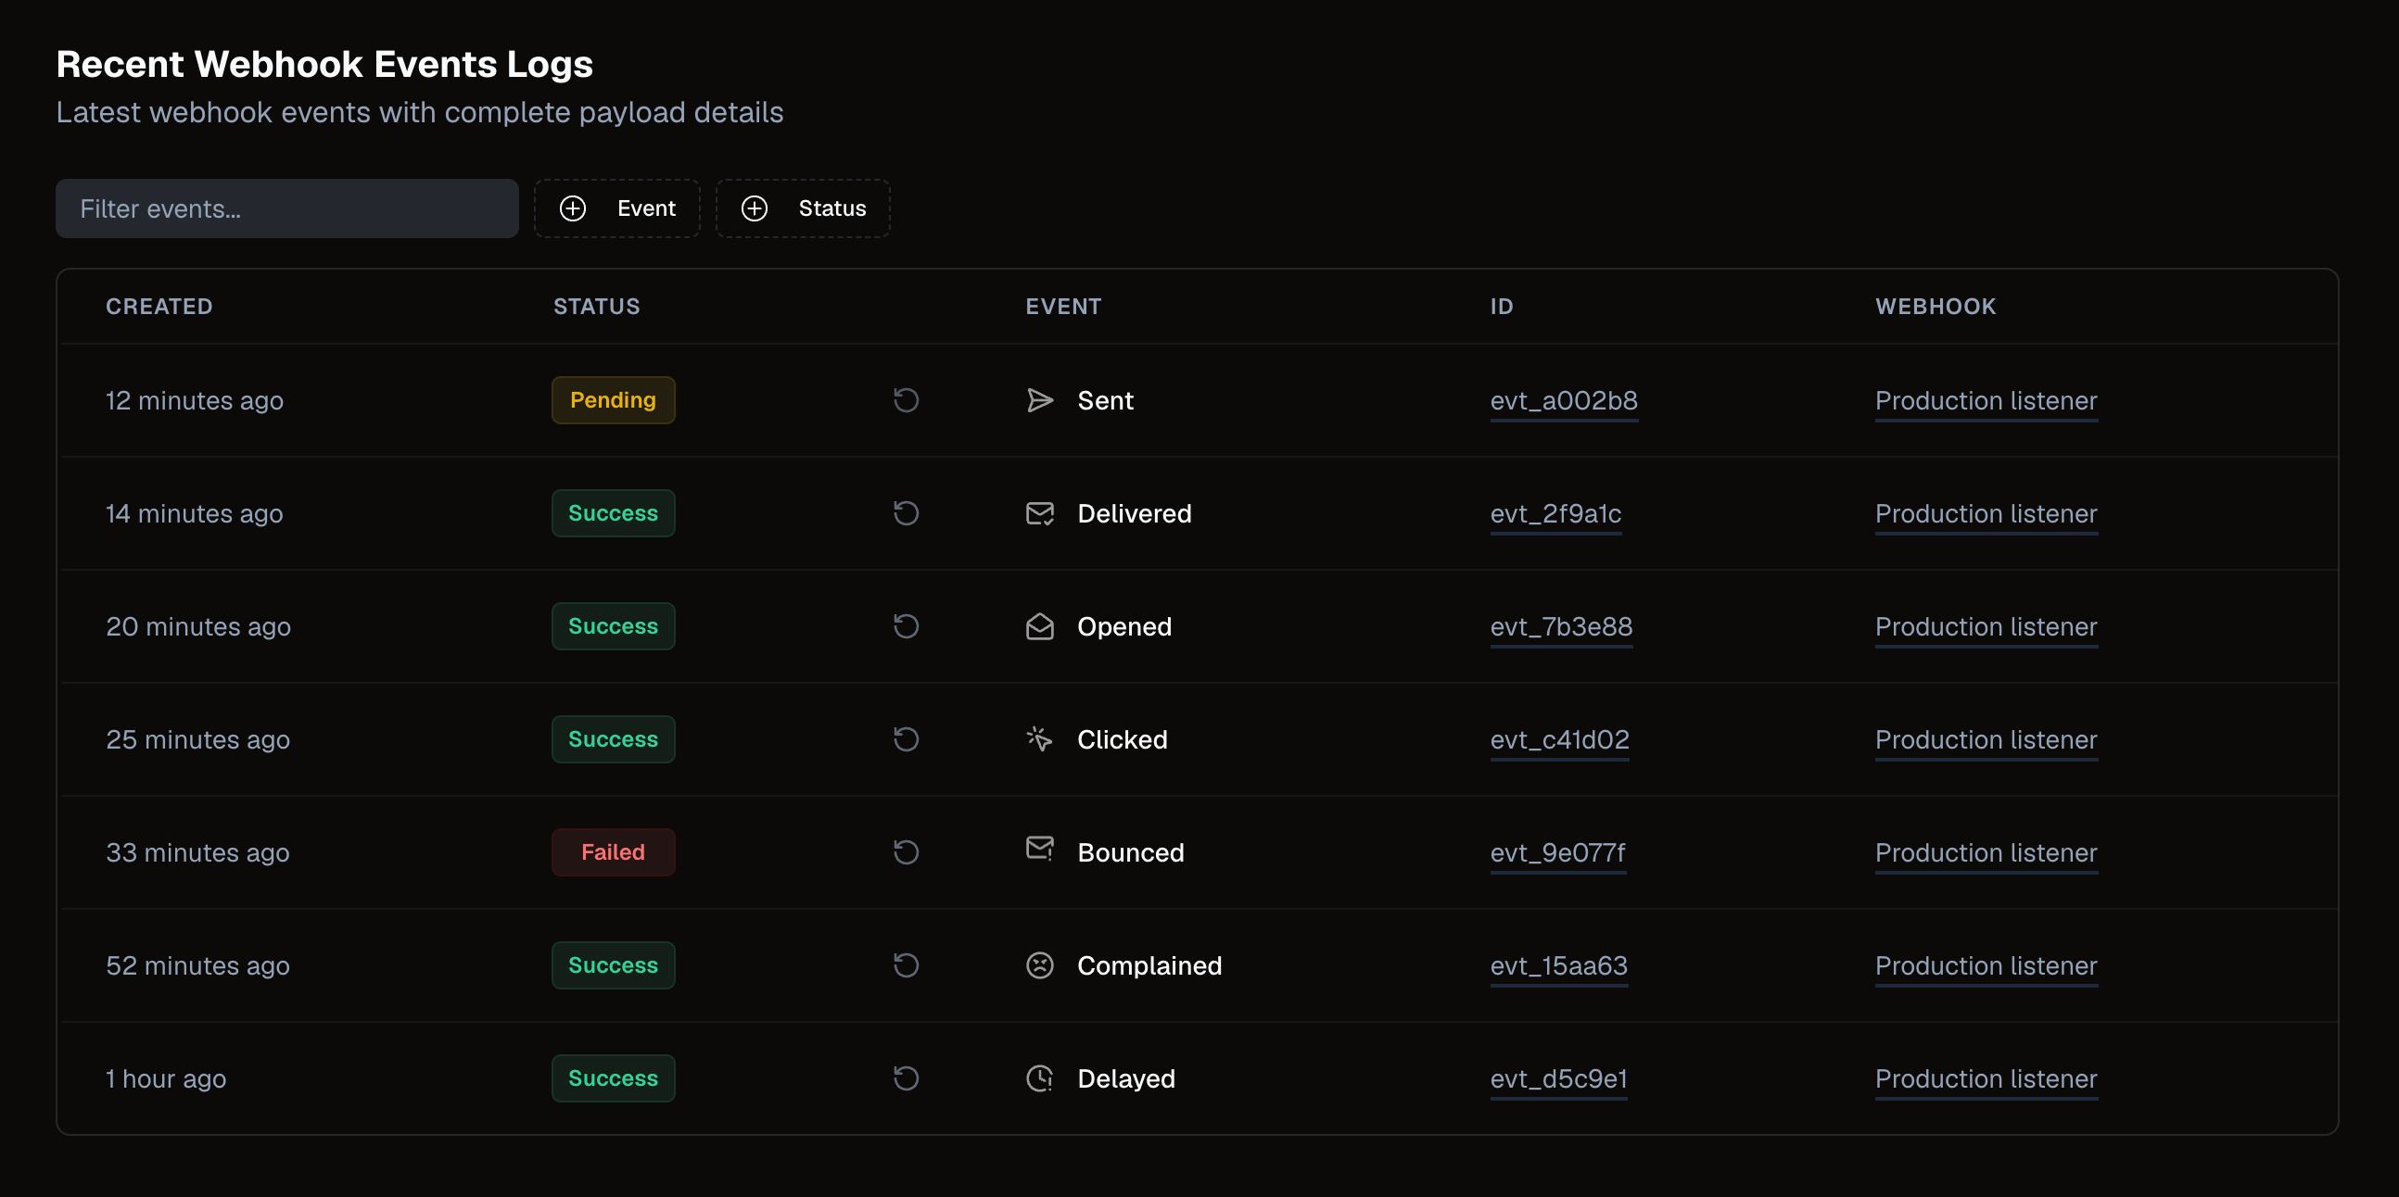Open the Status filter dropdown
This screenshot has height=1197, width=2399.
click(803, 208)
